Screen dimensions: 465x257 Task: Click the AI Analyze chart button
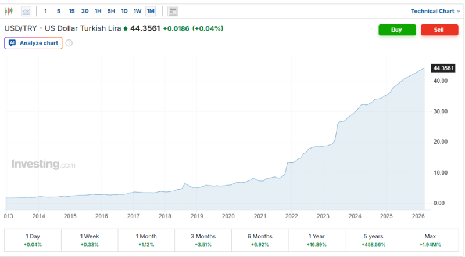(x=33, y=43)
